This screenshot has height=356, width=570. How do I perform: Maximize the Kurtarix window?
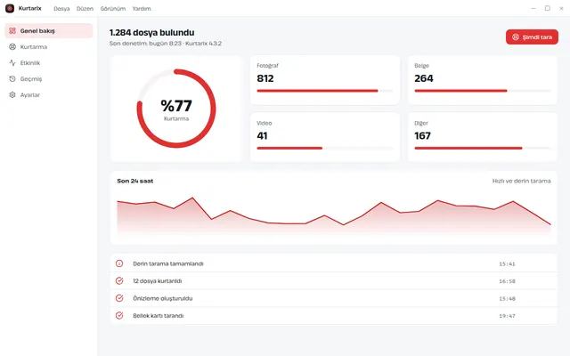point(548,8)
